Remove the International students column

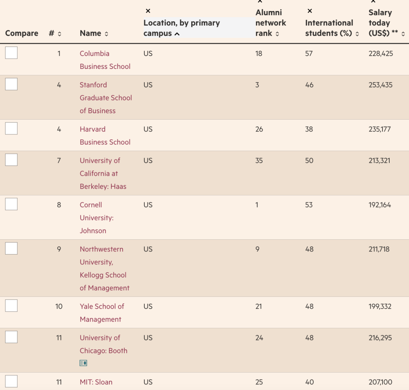click(310, 11)
